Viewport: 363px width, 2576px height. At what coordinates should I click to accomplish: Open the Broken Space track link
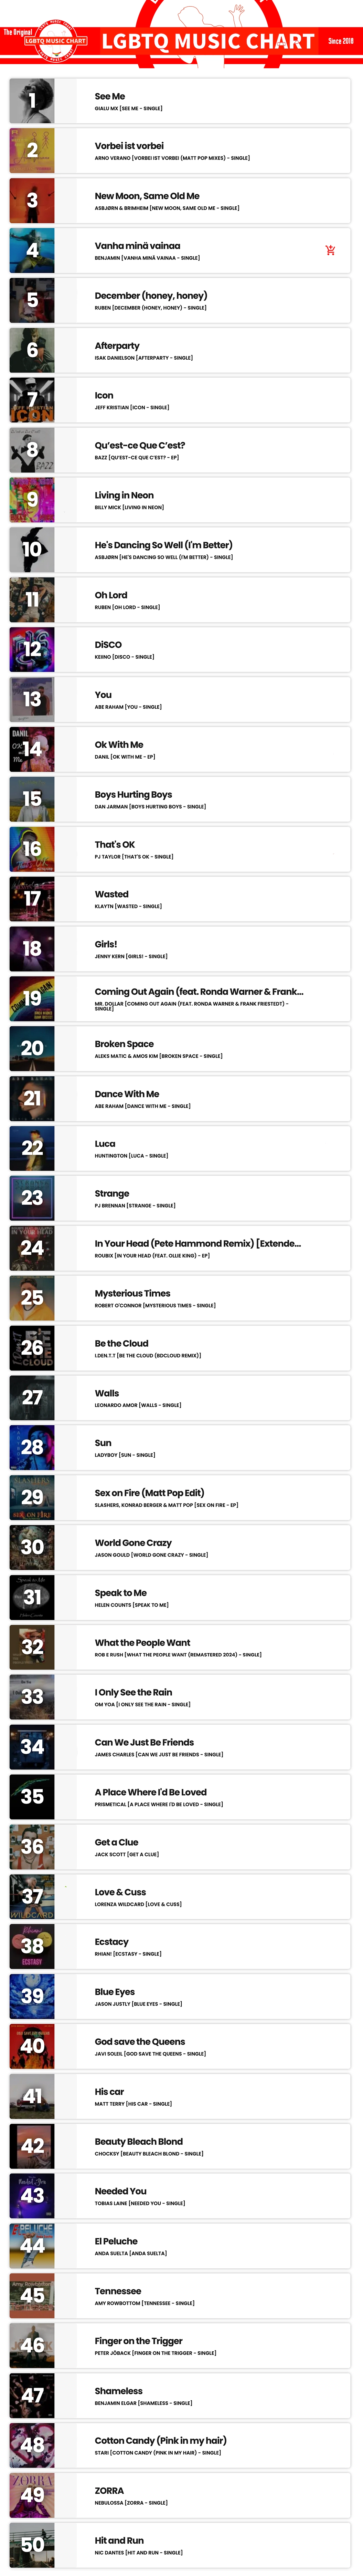pyautogui.click(x=124, y=1044)
